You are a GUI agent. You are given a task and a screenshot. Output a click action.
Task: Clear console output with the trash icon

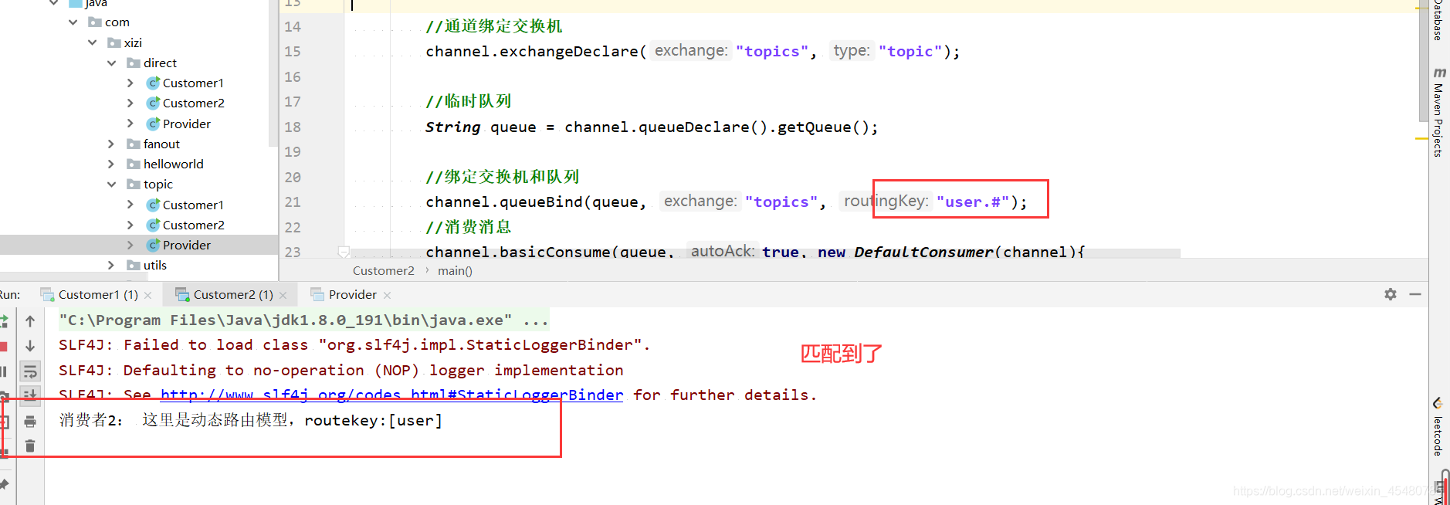pos(30,446)
